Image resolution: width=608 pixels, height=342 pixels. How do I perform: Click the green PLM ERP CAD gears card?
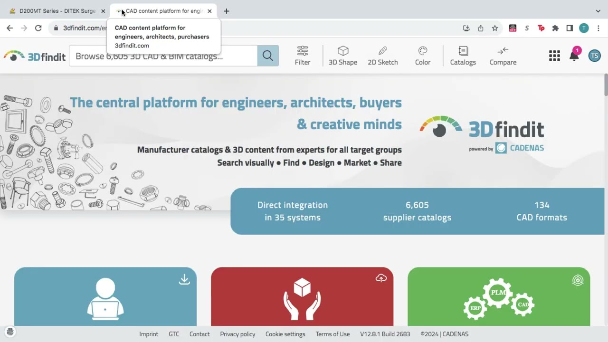click(499, 296)
